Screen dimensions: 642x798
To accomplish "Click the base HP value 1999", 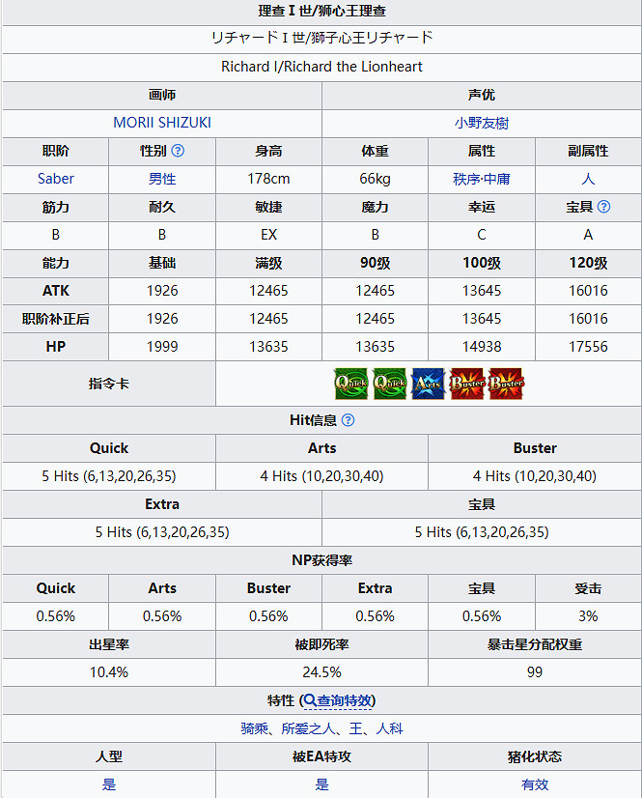I will point(162,347).
